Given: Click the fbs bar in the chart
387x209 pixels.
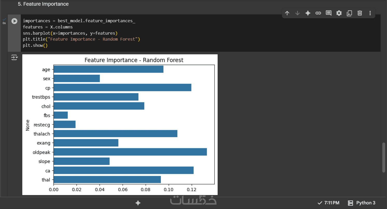Looking at the screenshot, I should pos(61,115).
